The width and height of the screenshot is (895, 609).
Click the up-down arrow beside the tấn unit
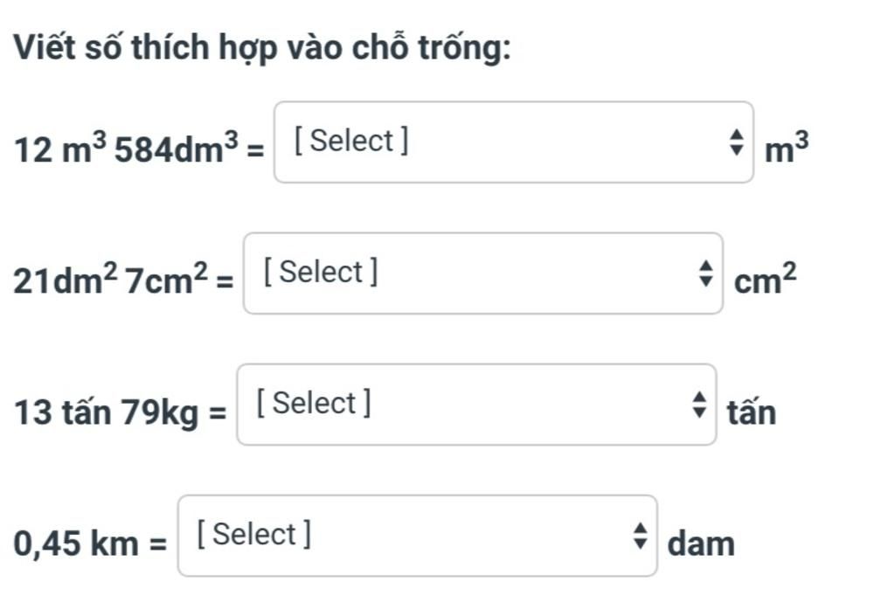coord(698,405)
